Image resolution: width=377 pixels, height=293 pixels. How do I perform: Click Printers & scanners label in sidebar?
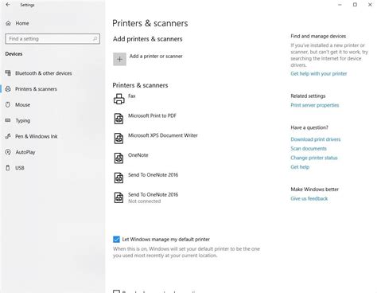[36, 89]
